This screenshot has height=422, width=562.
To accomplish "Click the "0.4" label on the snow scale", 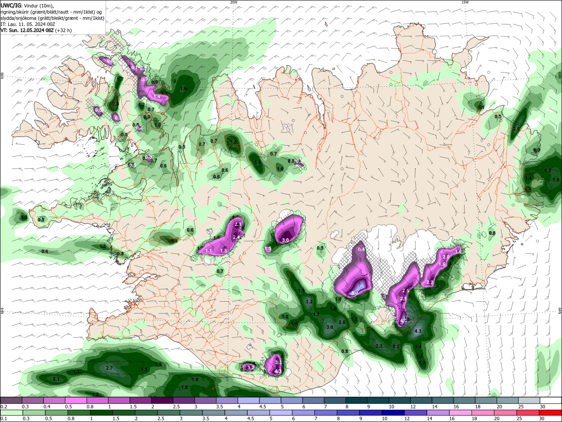I will (x=47, y=407).
